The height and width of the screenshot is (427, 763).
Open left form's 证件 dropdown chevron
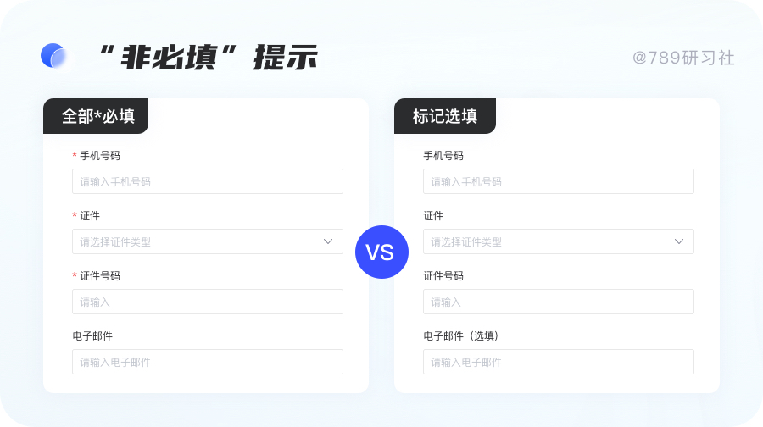click(329, 241)
